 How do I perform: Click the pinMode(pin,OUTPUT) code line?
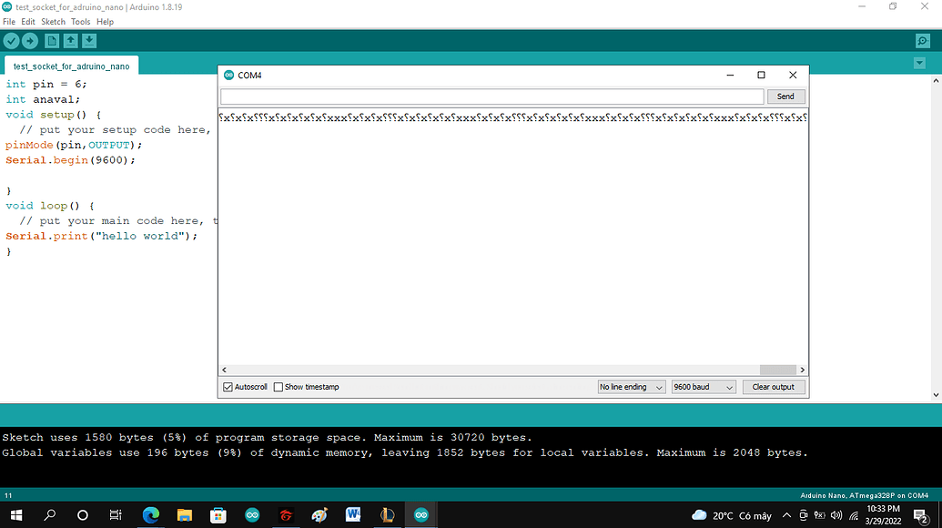coord(74,146)
